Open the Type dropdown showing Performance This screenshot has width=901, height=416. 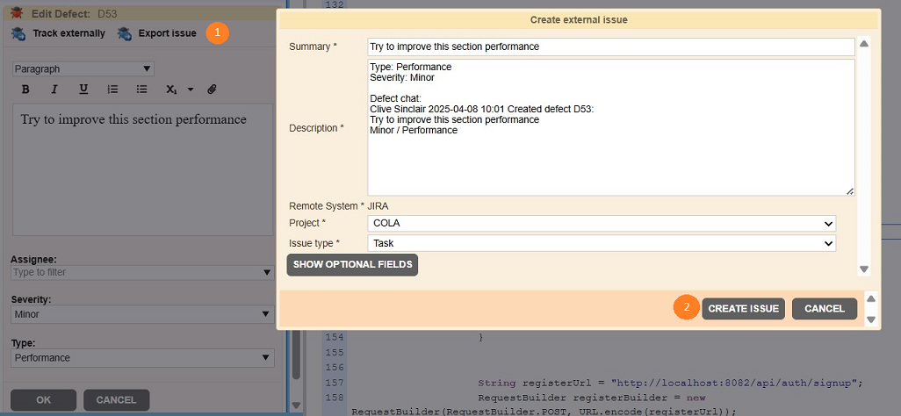point(142,358)
